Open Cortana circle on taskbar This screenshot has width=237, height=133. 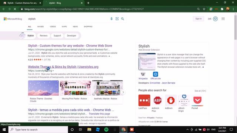[x=72, y=130]
